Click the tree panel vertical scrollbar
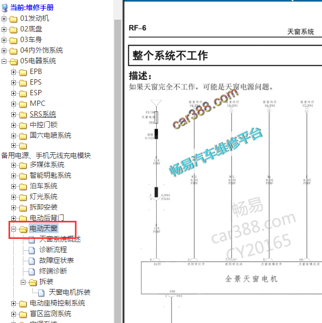 (x=118, y=171)
